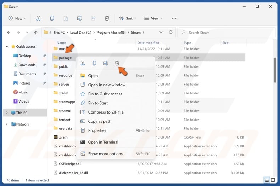Choose Open in new window
This screenshot has height=186, width=280.
pyautogui.click(x=115, y=85)
